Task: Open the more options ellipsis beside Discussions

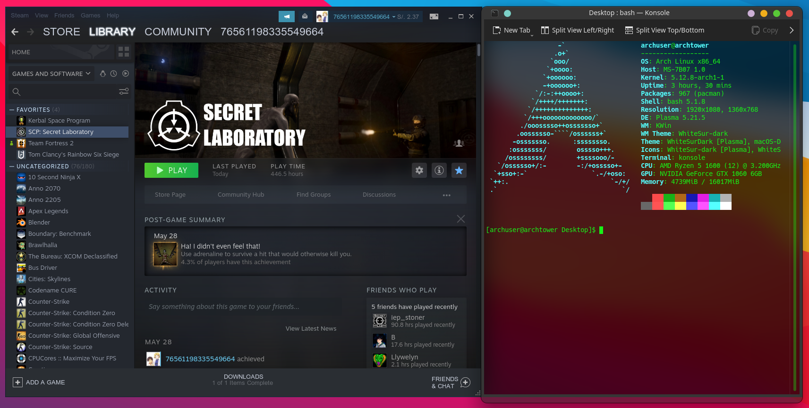Action: 447,195
